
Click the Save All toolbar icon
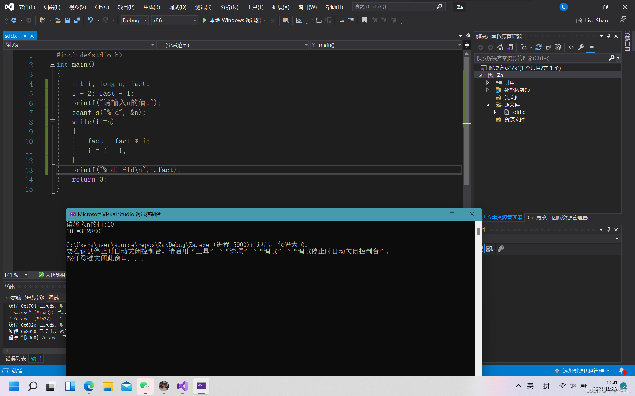[x=77, y=20]
